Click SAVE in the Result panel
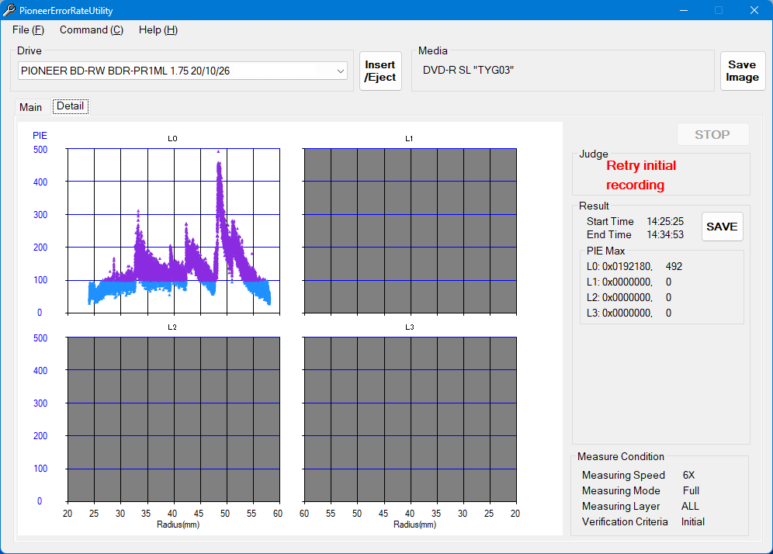 (722, 227)
